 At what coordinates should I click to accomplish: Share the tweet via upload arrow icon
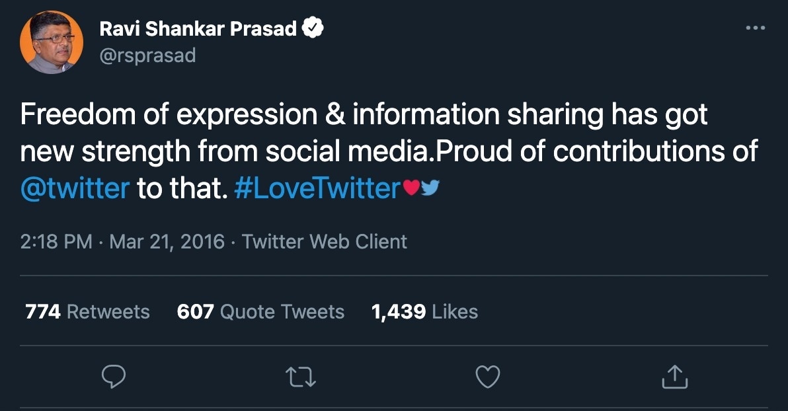pos(675,377)
